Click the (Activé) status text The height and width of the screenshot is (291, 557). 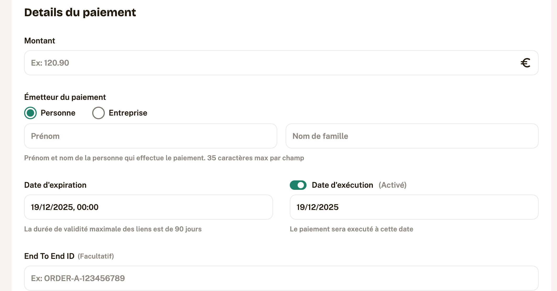point(392,185)
